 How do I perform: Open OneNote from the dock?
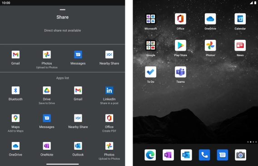pyautogui.click(x=168, y=155)
